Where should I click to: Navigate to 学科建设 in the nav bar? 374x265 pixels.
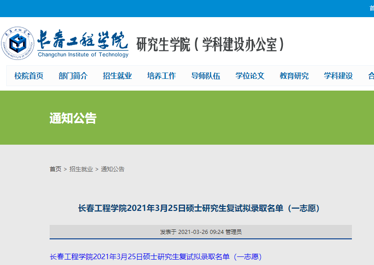point(338,76)
